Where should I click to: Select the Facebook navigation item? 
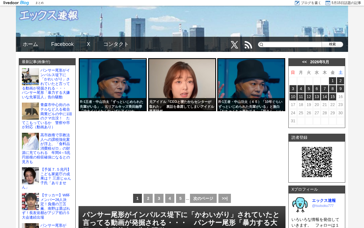[x=63, y=44]
